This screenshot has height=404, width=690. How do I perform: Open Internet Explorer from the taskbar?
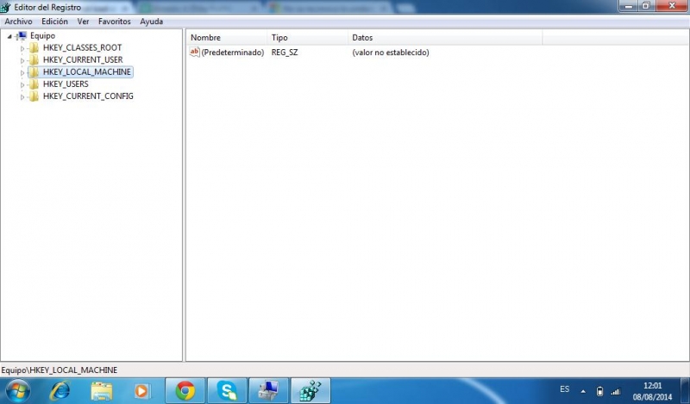click(60, 390)
